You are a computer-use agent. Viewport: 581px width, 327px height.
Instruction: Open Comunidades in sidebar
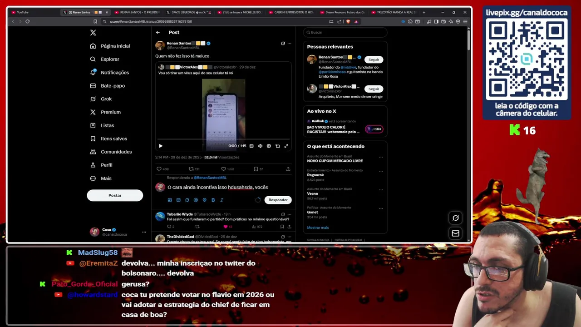[111, 152]
